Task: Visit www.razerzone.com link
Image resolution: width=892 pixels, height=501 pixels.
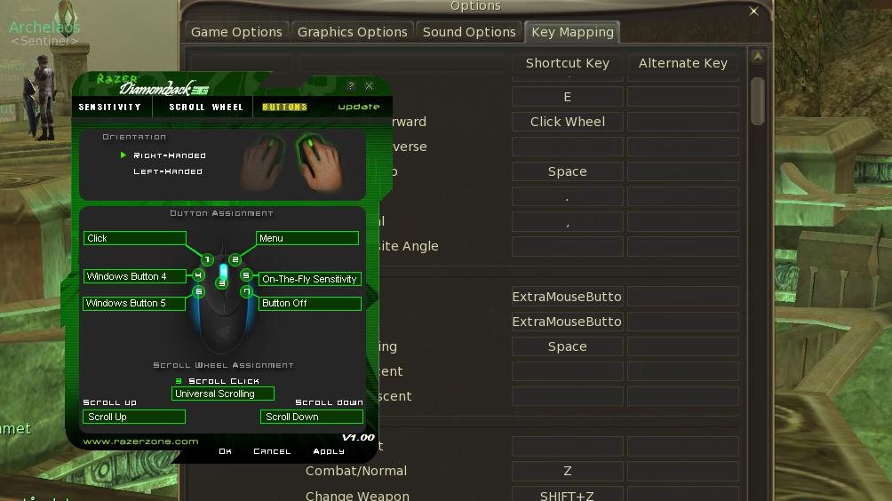Action: coord(140,441)
